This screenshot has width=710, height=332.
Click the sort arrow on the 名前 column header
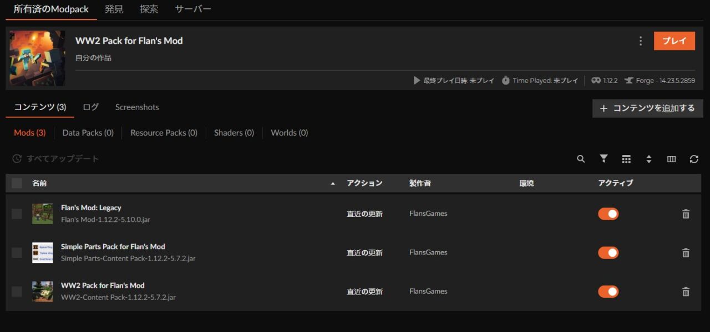point(333,183)
